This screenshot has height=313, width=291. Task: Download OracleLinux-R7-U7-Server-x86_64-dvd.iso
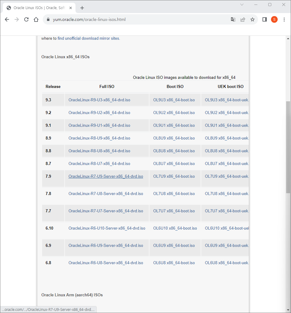[106, 211]
